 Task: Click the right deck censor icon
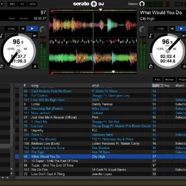(x=151, y=66)
